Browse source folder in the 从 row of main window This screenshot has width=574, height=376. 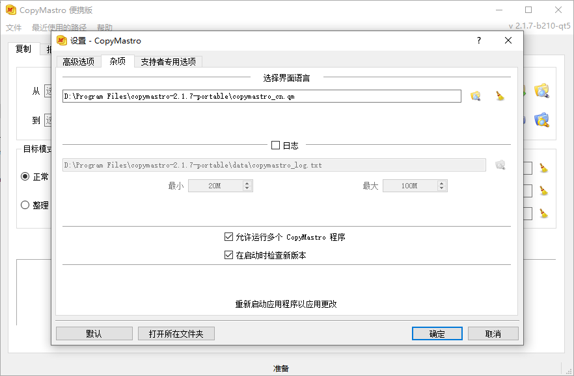[x=541, y=90]
